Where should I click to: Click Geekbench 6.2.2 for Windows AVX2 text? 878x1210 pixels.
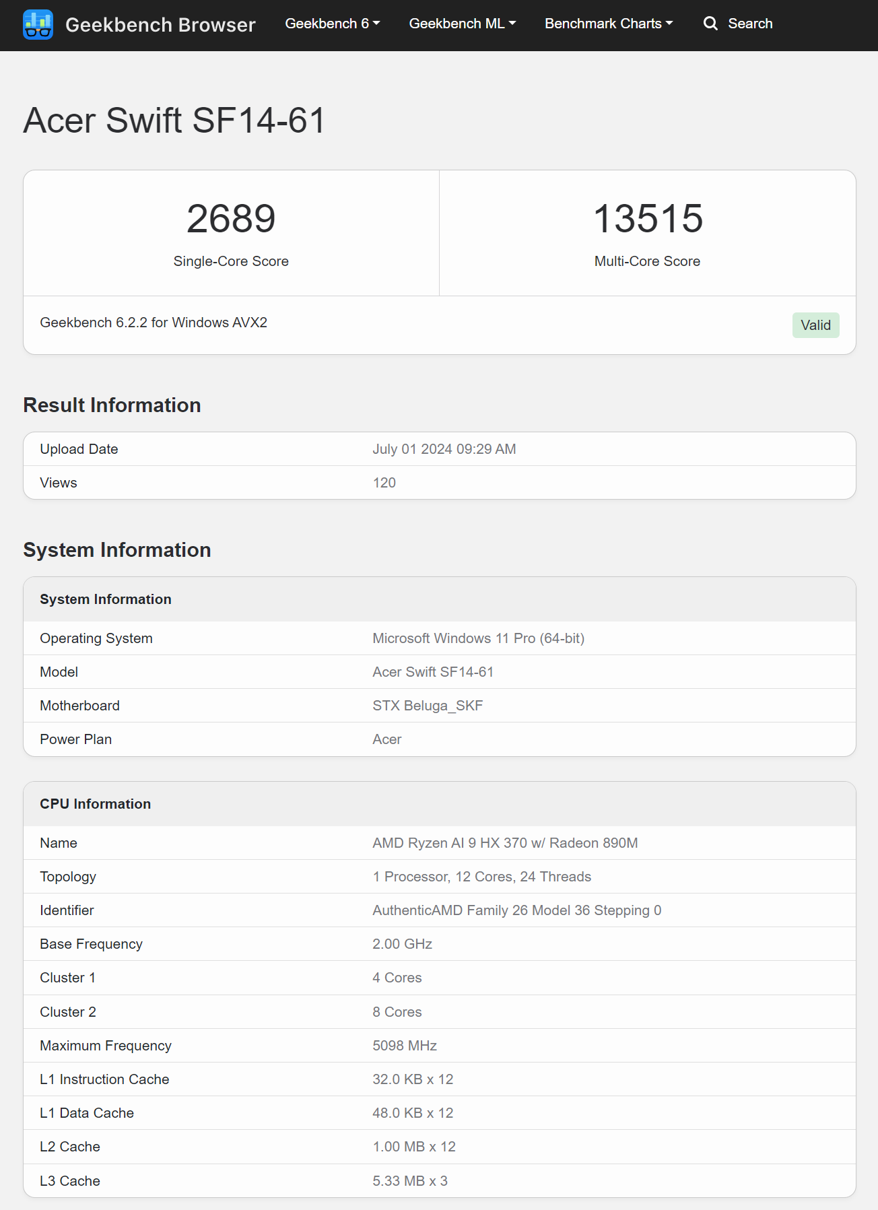point(154,323)
